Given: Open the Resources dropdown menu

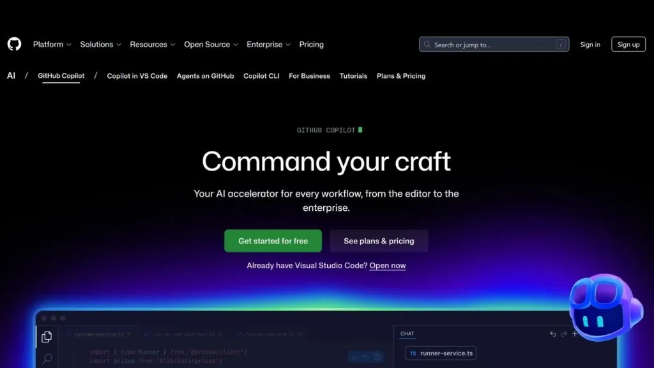Looking at the screenshot, I should 152,44.
